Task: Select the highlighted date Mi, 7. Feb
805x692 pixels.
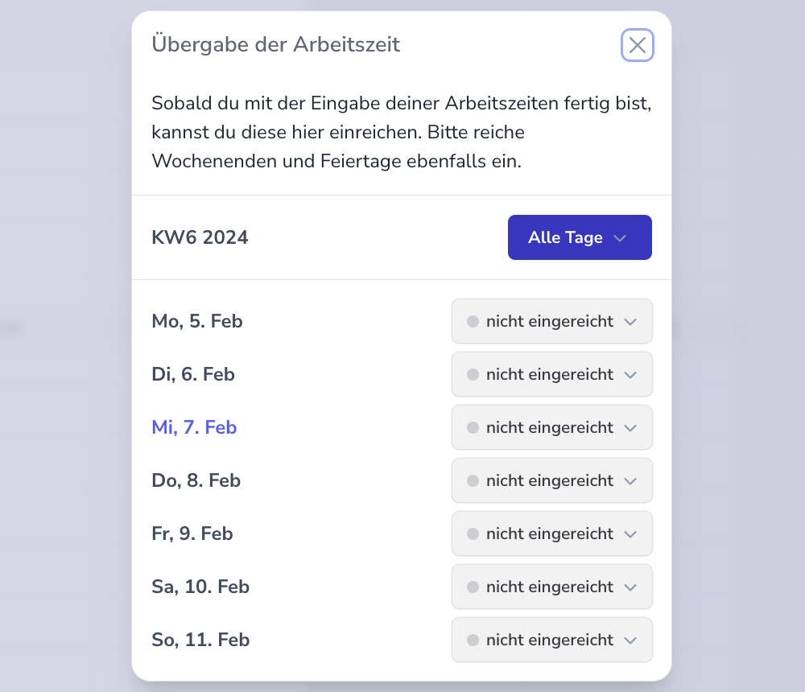Action: pos(194,427)
